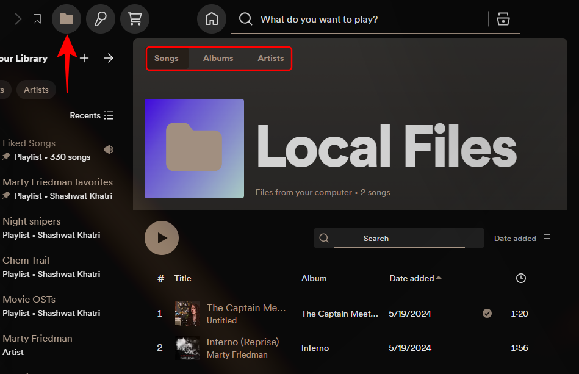The image size is (579, 374).
Task: Switch to the Albums tab
Action: [x=218, y=59]
